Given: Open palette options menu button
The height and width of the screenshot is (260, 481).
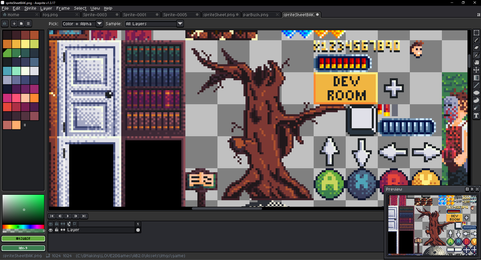Looking at the screenshot, I should click(28, 23).
